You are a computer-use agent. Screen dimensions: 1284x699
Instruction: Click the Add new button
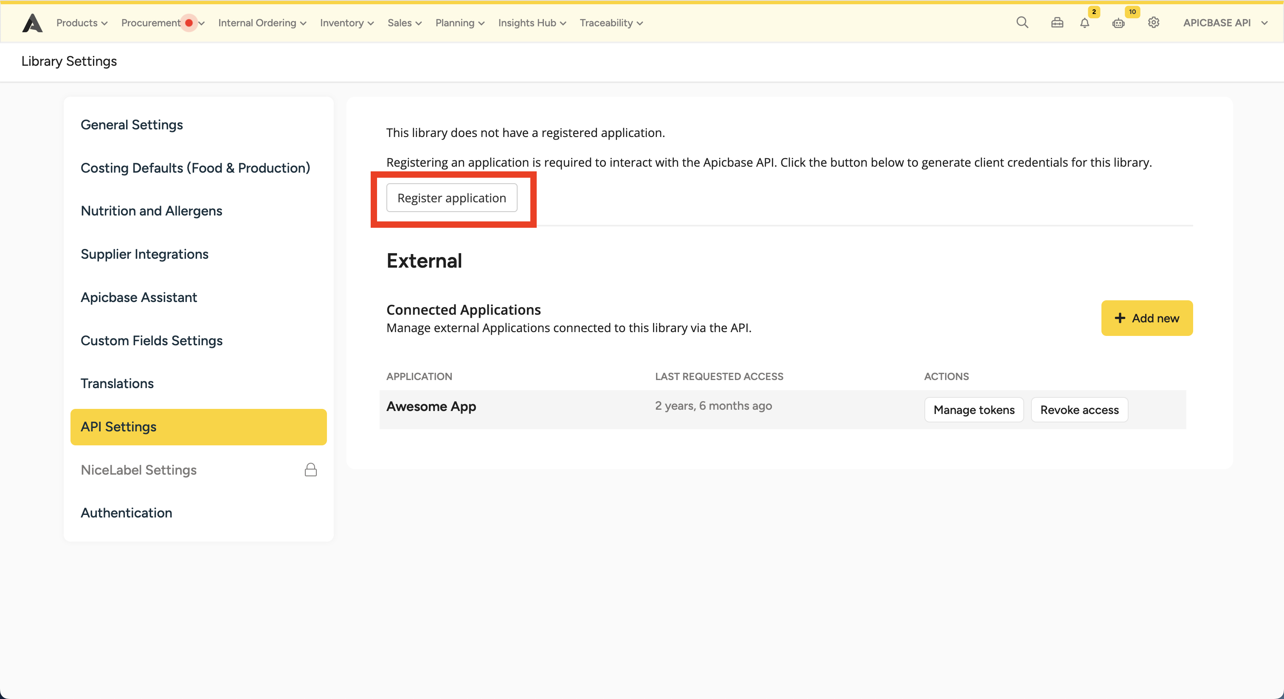coord(1146,318)
